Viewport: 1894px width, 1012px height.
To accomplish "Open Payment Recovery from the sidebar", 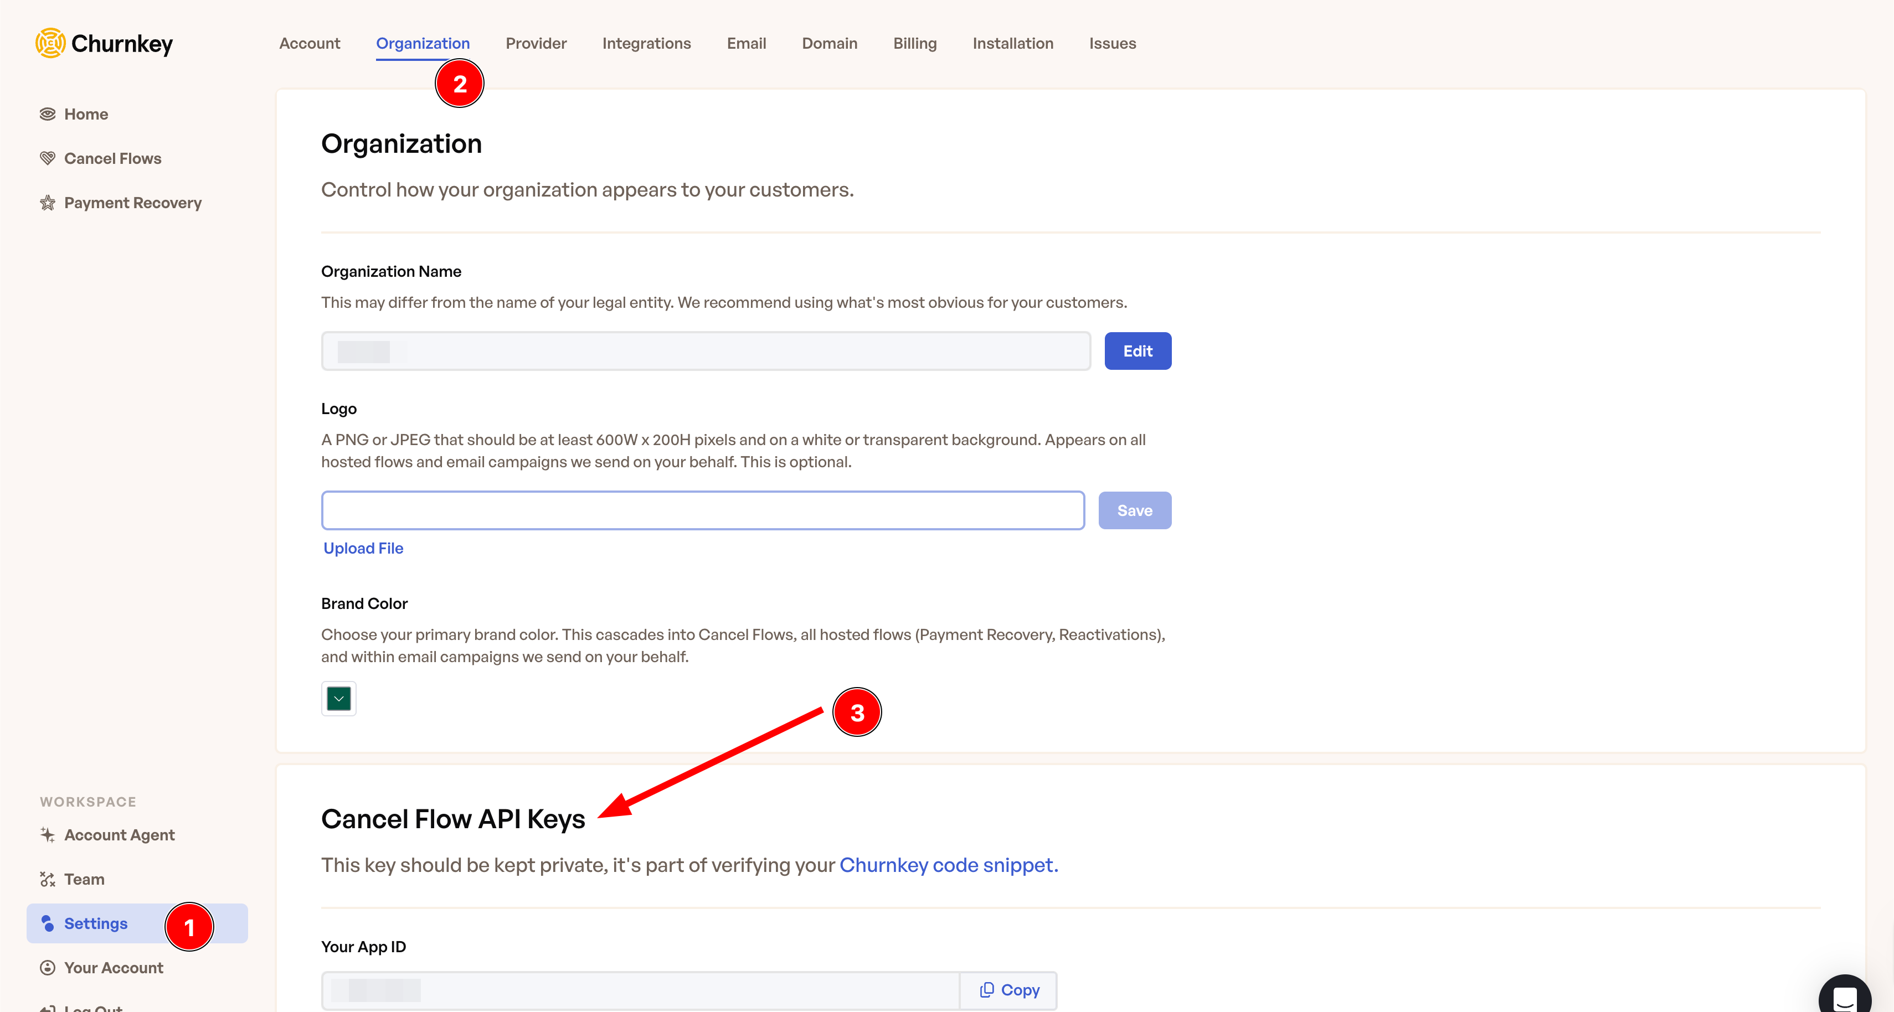I will [x=132, y=203].
